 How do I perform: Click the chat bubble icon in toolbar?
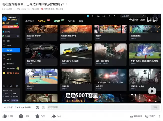click(109, 16)
